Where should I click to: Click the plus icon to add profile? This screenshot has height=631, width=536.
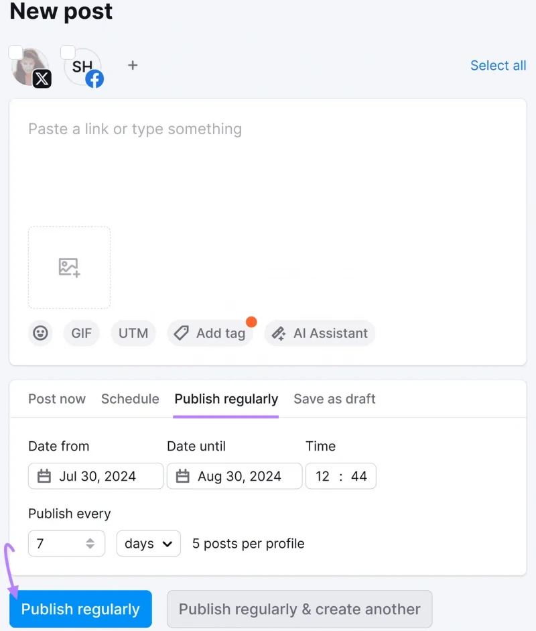(x=133, y=65)
